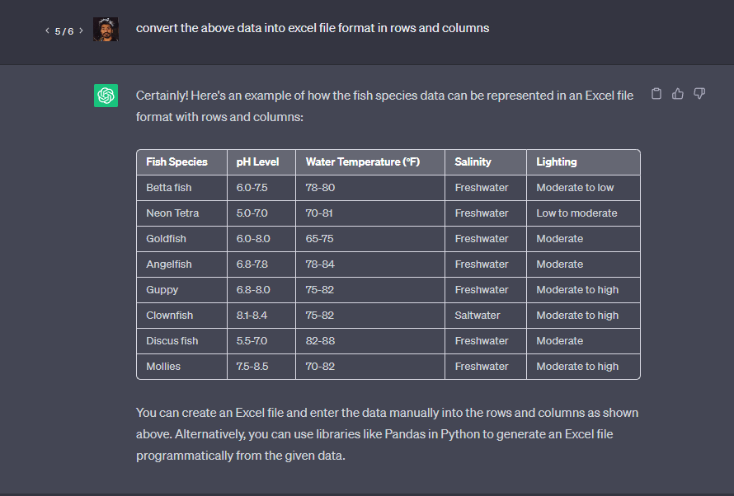Copy the response with the clipboard icon
Viewport: 734px width, 496px height.
656,94
